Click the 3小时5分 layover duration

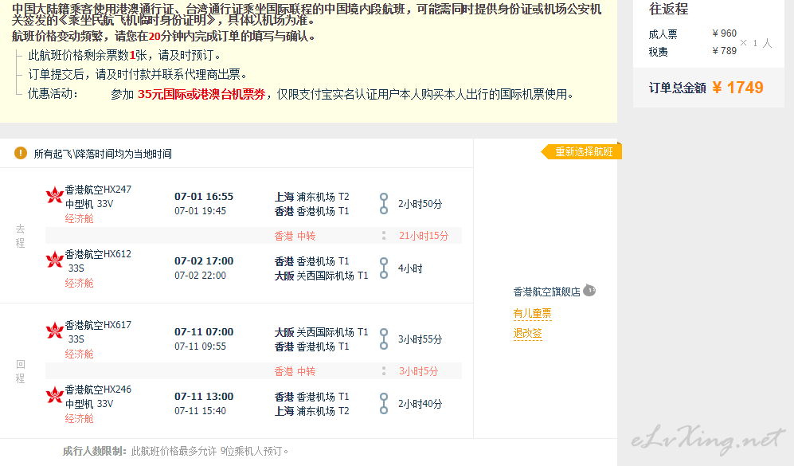(x=419, y=371)
